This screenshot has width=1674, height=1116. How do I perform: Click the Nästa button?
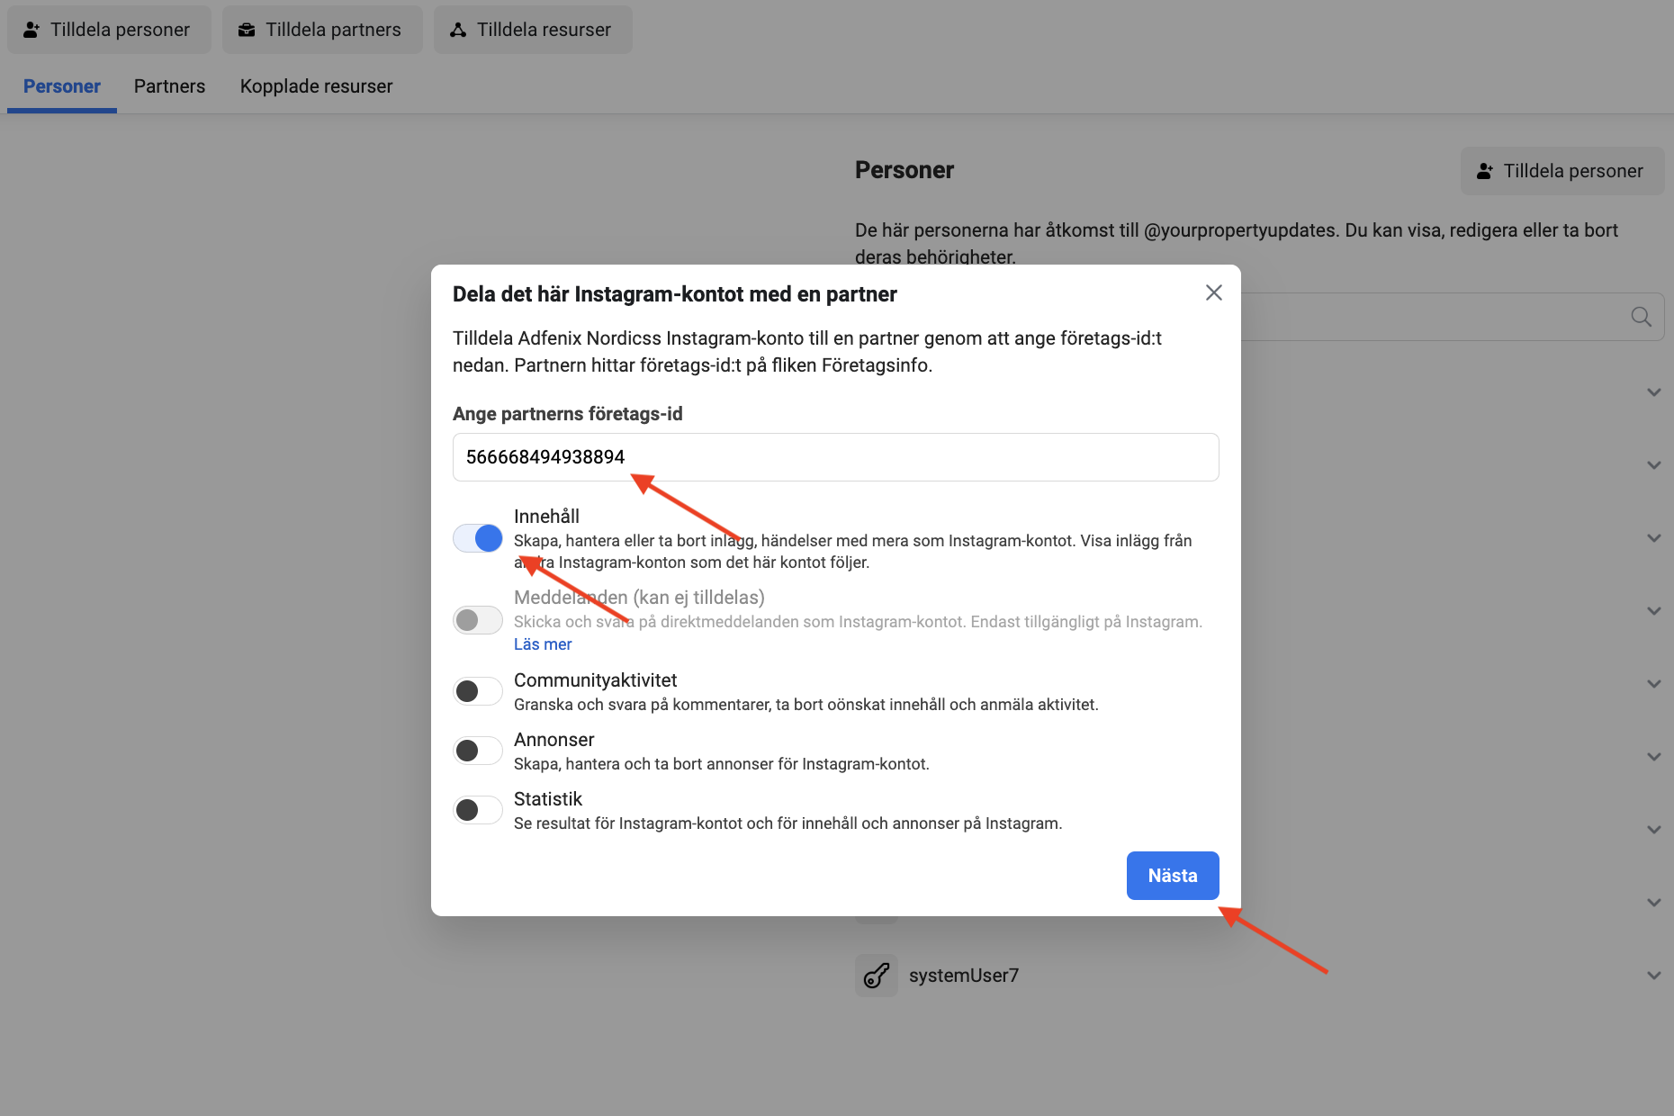tap(1173, 876)
